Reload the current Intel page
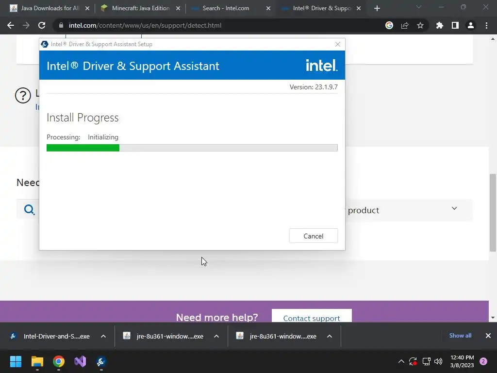The width and height of the screenshot is (497, 373). [42, 25]
